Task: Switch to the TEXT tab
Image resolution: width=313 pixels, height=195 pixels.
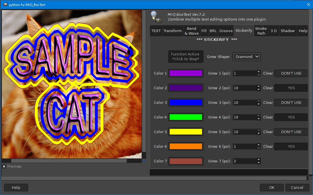Action: pos(156,31)
